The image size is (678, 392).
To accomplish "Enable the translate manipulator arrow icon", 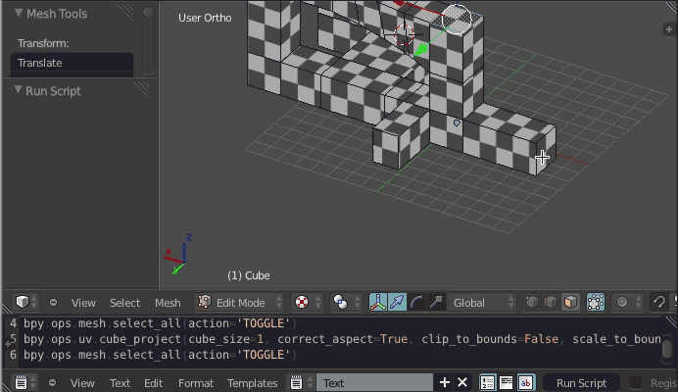I will point(398,303).
